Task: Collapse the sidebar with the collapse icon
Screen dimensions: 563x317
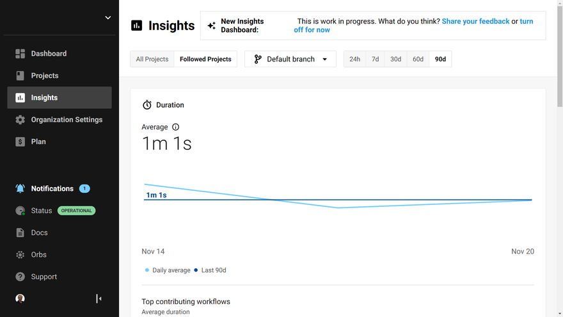Action: click(99, 298)
